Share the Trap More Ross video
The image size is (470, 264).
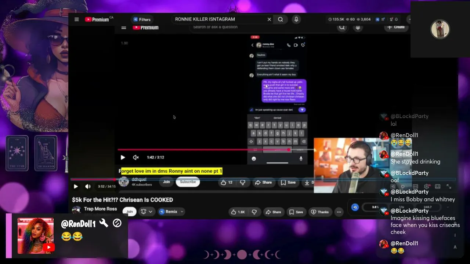click(x=273, y=212)
